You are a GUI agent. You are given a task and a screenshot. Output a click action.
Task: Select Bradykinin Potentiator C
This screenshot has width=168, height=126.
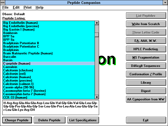pos(49,47)
